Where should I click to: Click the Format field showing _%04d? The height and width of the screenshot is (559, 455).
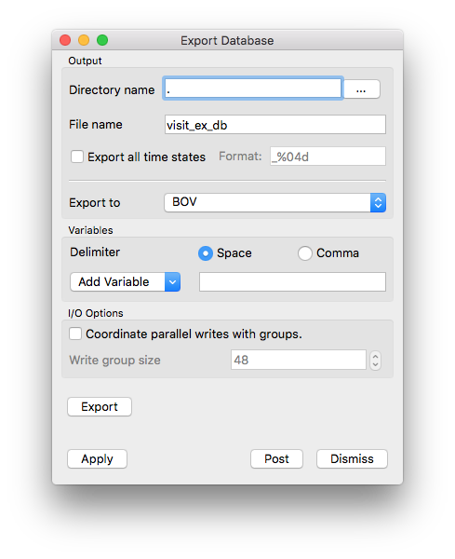[328, 157]
